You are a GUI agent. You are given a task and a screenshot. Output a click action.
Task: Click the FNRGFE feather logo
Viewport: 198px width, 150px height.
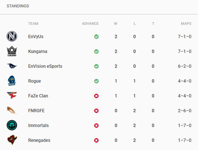pyautogui.click(x=12, y=110)
